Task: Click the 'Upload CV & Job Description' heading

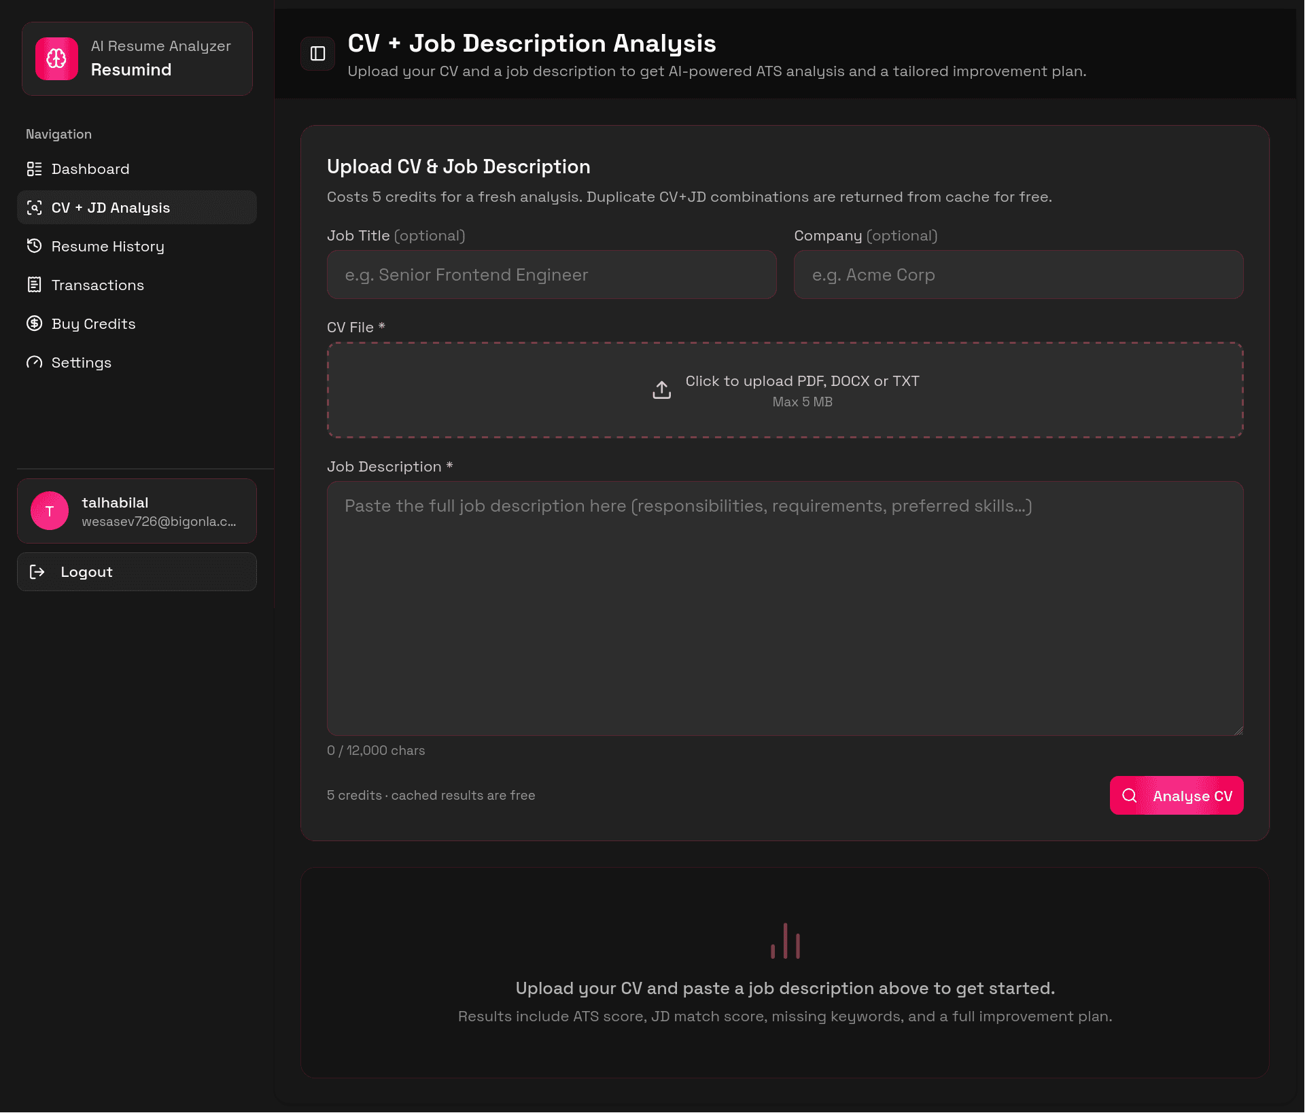Action: (459, 166)
